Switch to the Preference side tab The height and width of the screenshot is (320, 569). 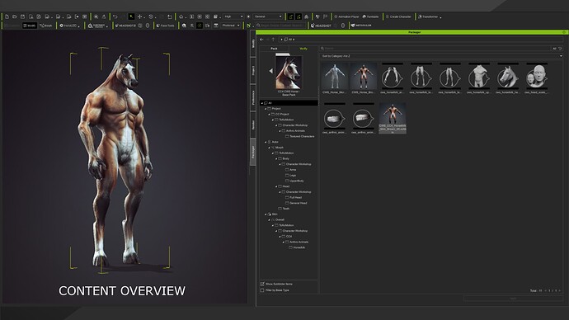[x=253, y=97]
